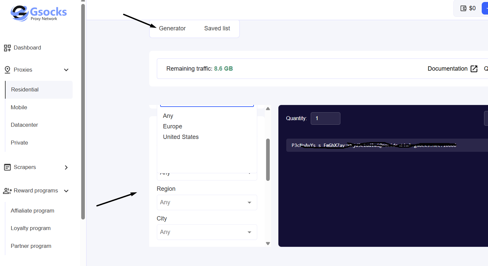This screenshot has width=488, height=266.
Task: Click the Proxies location pin icon
Action: click(7, 70)
